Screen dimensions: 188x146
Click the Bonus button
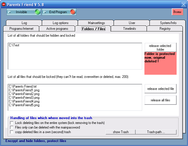click(x=177, y=12)
